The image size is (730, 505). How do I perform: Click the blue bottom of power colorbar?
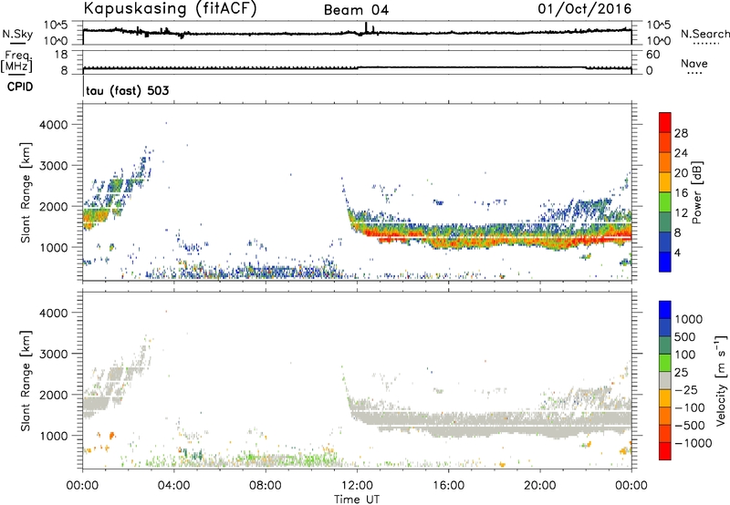[665, 263]
